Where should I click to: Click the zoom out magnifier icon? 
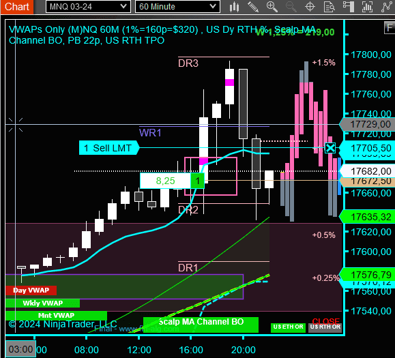click(x=291, y=7)
